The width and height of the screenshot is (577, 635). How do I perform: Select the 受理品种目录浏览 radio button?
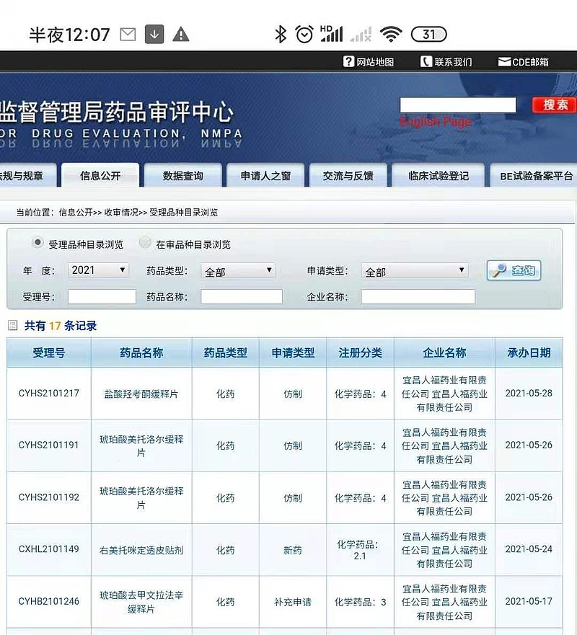click(37, 244)
